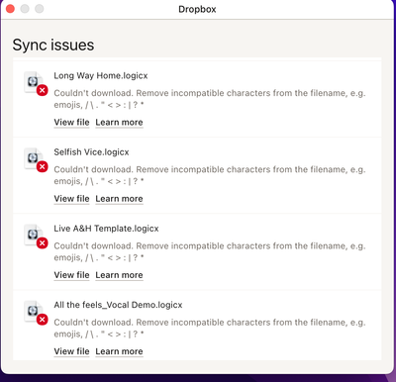Click the Sync issues heading
The image size is (396, 382).
[53, 45]
